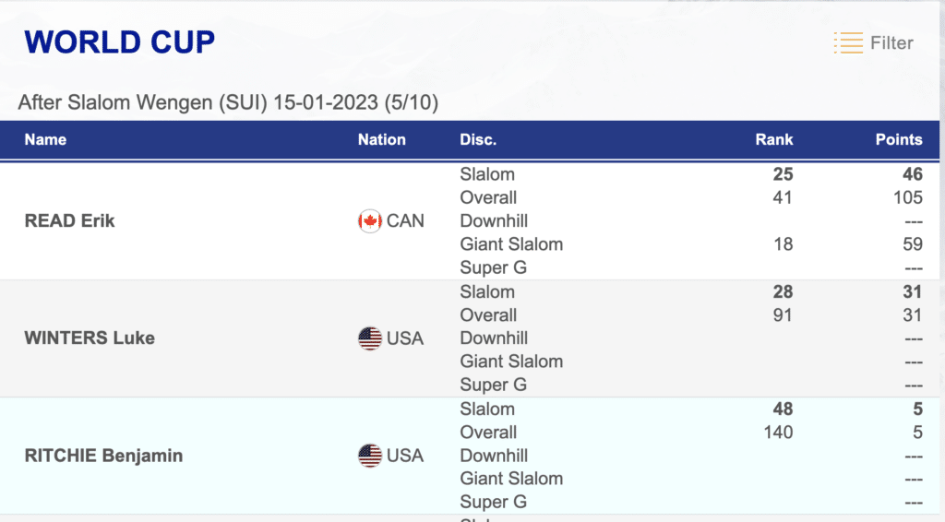Image resolution: width=945 pixels, height=522 pixels.
Task: Open WINTERS Luke's athlete profile
Action: pyautogui.click(x=90, y=338)
